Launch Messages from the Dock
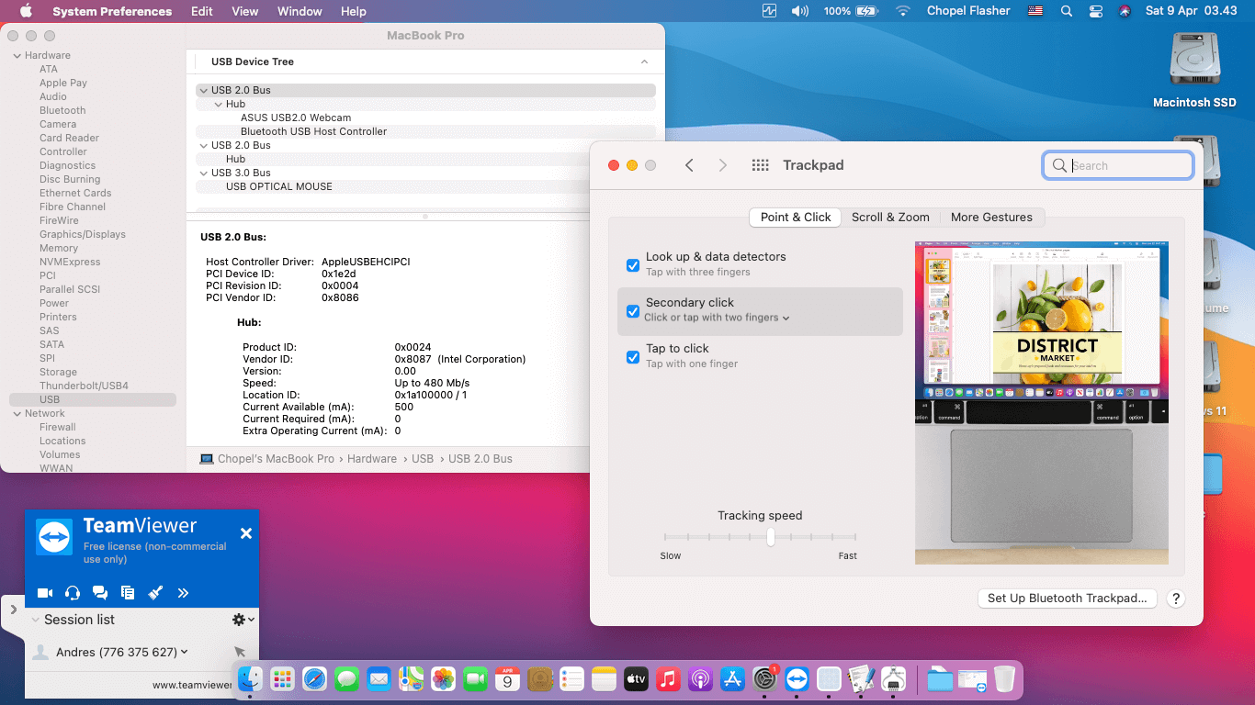This screenshot has width=1255, height=705. [x=346, y=679]
